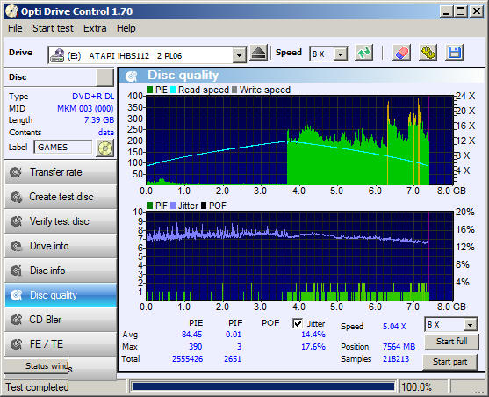Image resolution: width=489 pixels, height=397 pixels.
Task: Click the Test completed status text
Action: coord(37,387)
